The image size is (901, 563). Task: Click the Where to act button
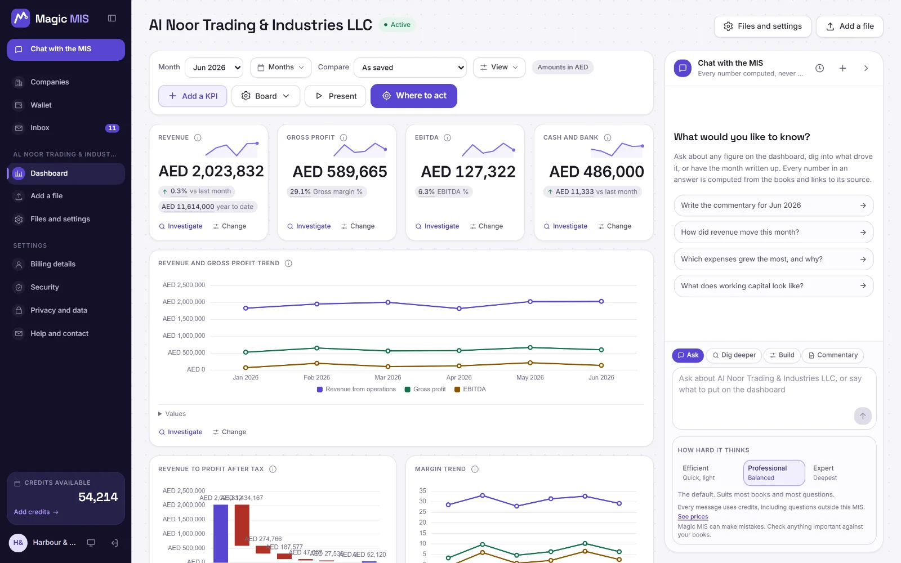(414, 96)
